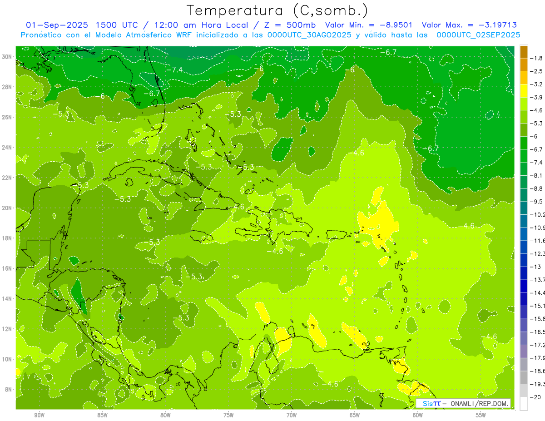This screenshot has height=421, width=545.
Task: Click the legend value "-1.8"
Action: 537,58
